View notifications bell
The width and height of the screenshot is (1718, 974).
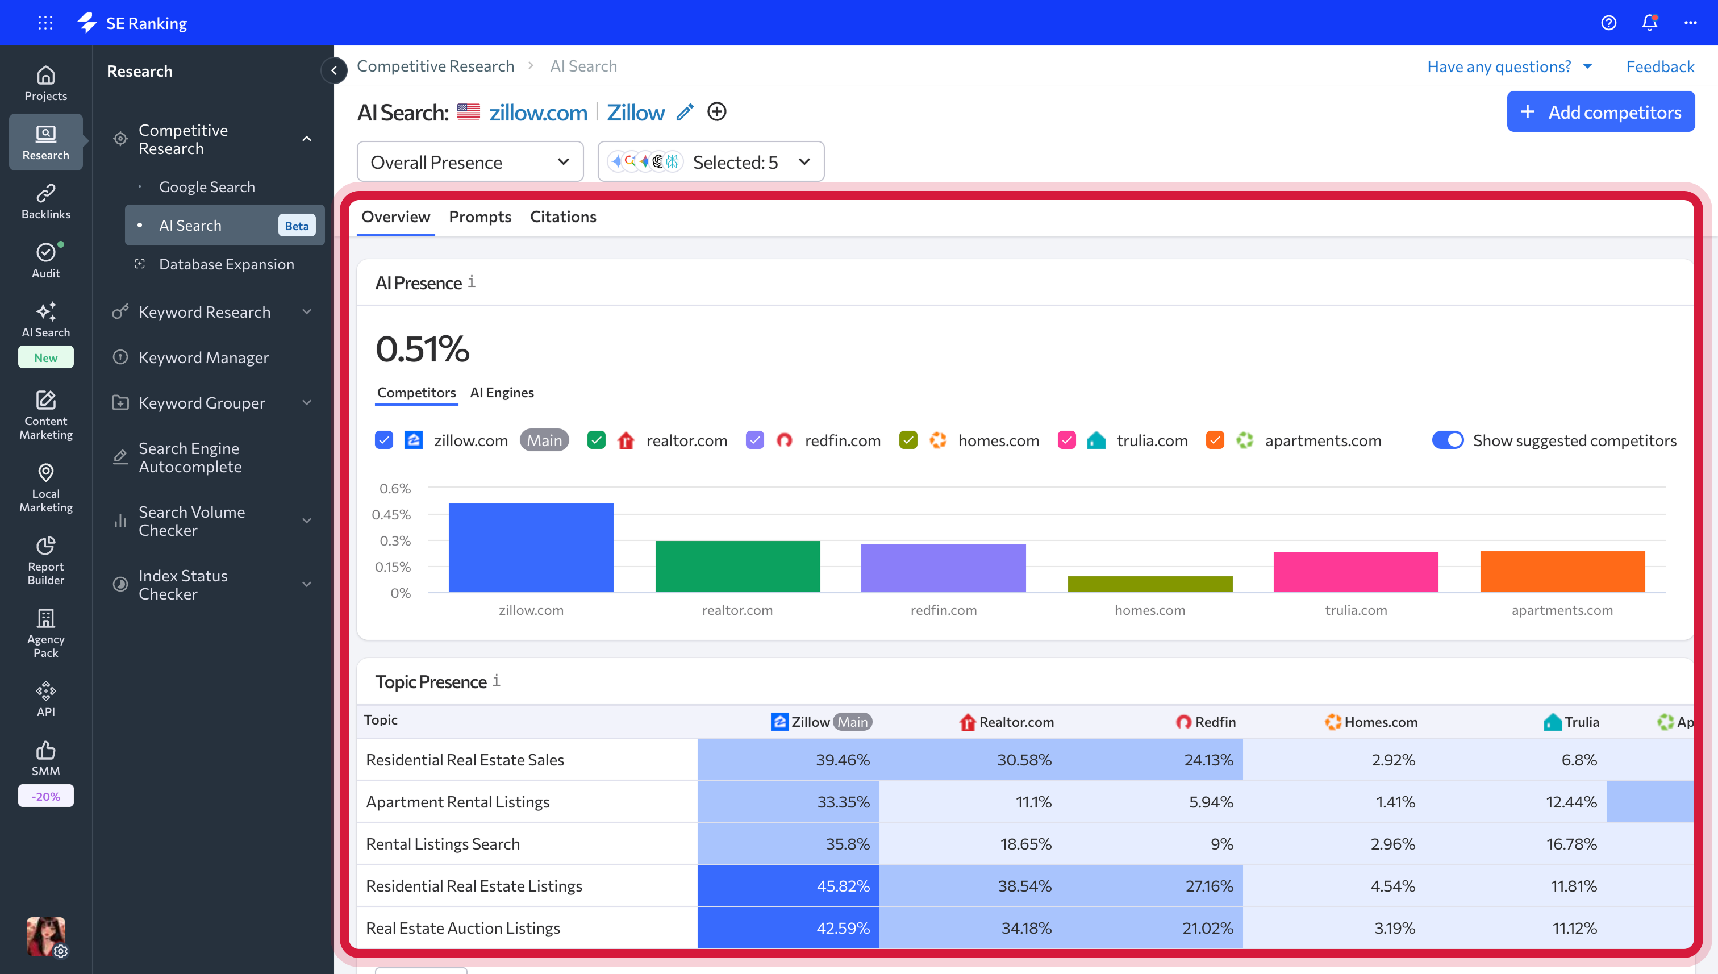point(1650,23)
